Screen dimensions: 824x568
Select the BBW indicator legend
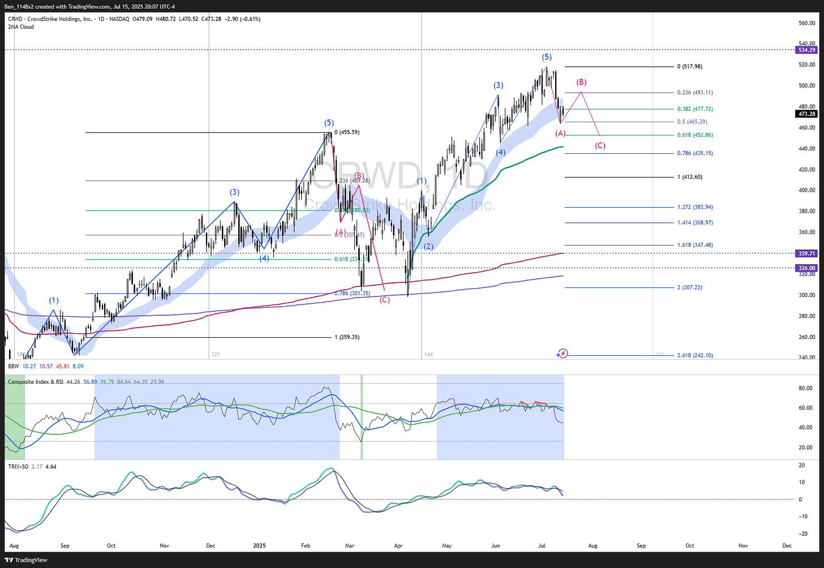pos(46,367)
